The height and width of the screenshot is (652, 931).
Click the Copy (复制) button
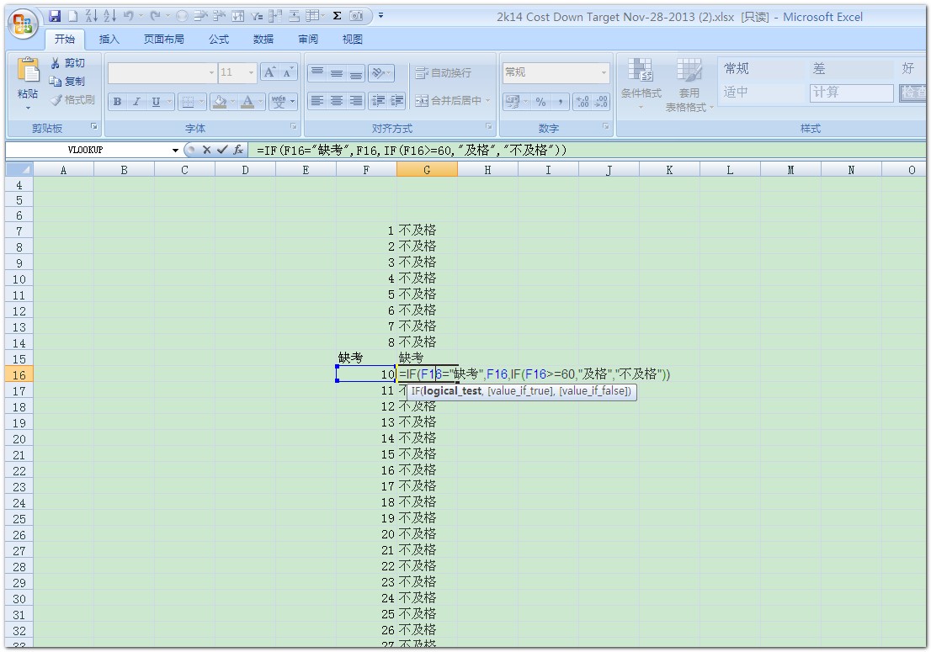(x=67, y=82)
